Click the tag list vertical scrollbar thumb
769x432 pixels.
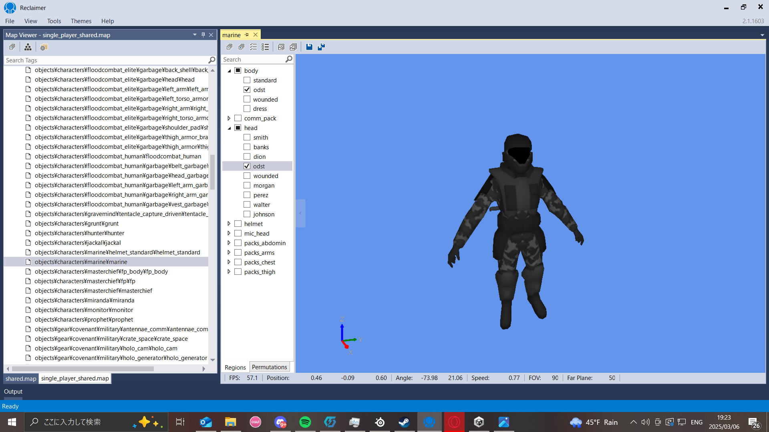coord(213,172)
